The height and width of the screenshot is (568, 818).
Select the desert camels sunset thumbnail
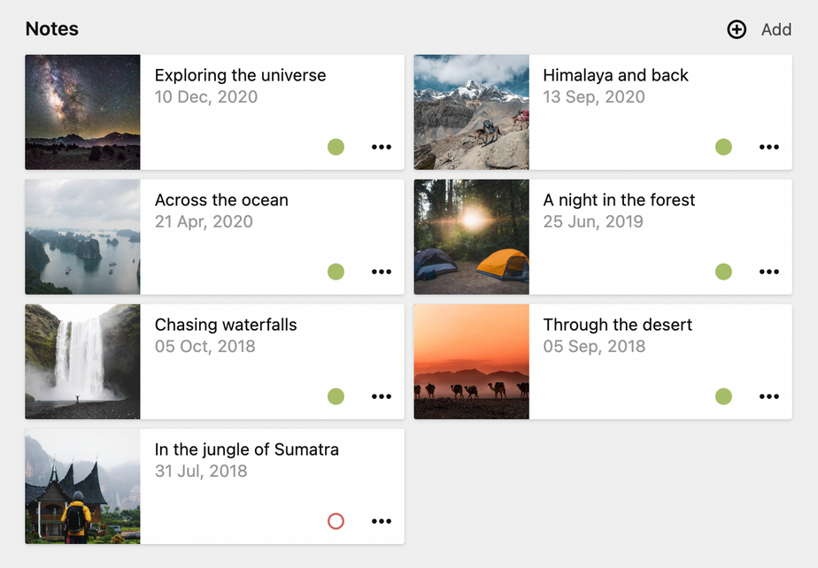(x=471, y=362)
